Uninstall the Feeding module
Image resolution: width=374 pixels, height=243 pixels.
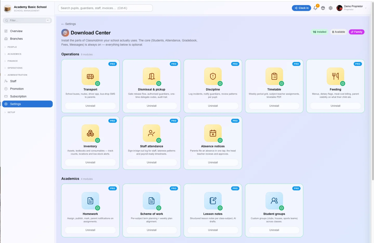click(336, 106)
